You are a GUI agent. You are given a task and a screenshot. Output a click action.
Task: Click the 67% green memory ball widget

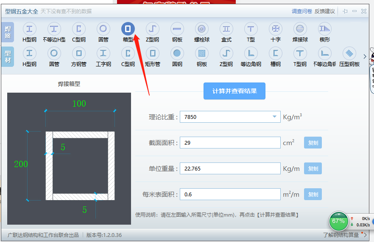pyautogui.click(x=338, y=221)
